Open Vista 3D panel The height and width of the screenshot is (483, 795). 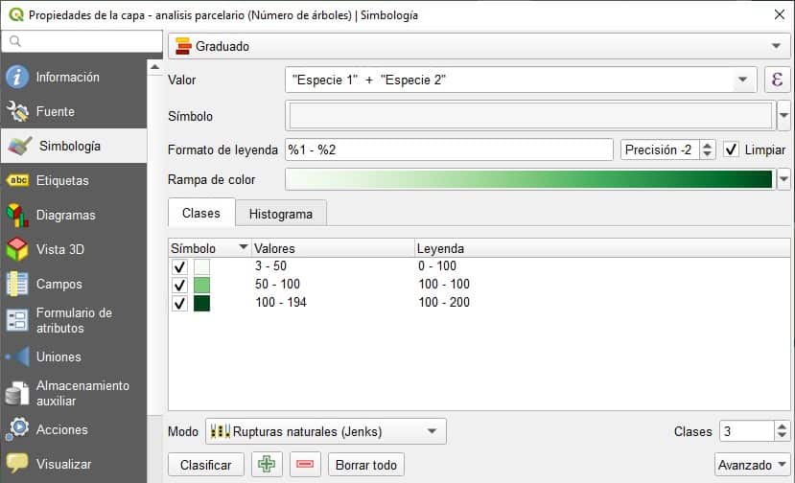point(59,249)
